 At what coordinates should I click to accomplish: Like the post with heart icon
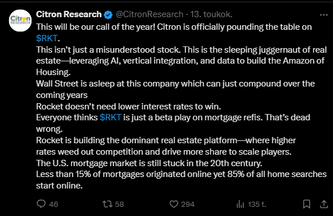[x=174, y=204]
